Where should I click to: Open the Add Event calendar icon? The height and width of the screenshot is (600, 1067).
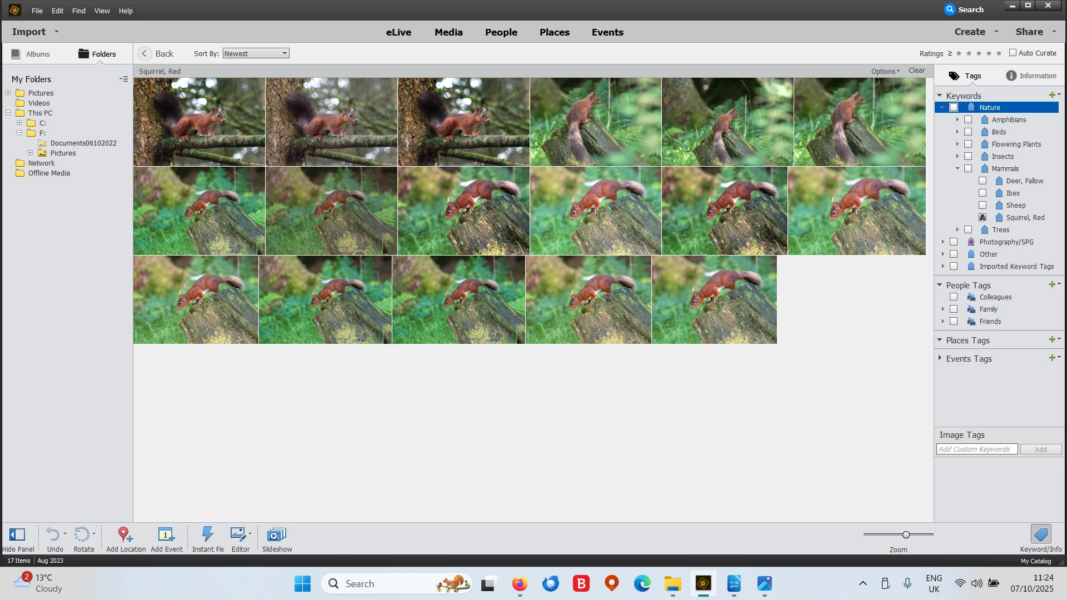coord(166,534)
